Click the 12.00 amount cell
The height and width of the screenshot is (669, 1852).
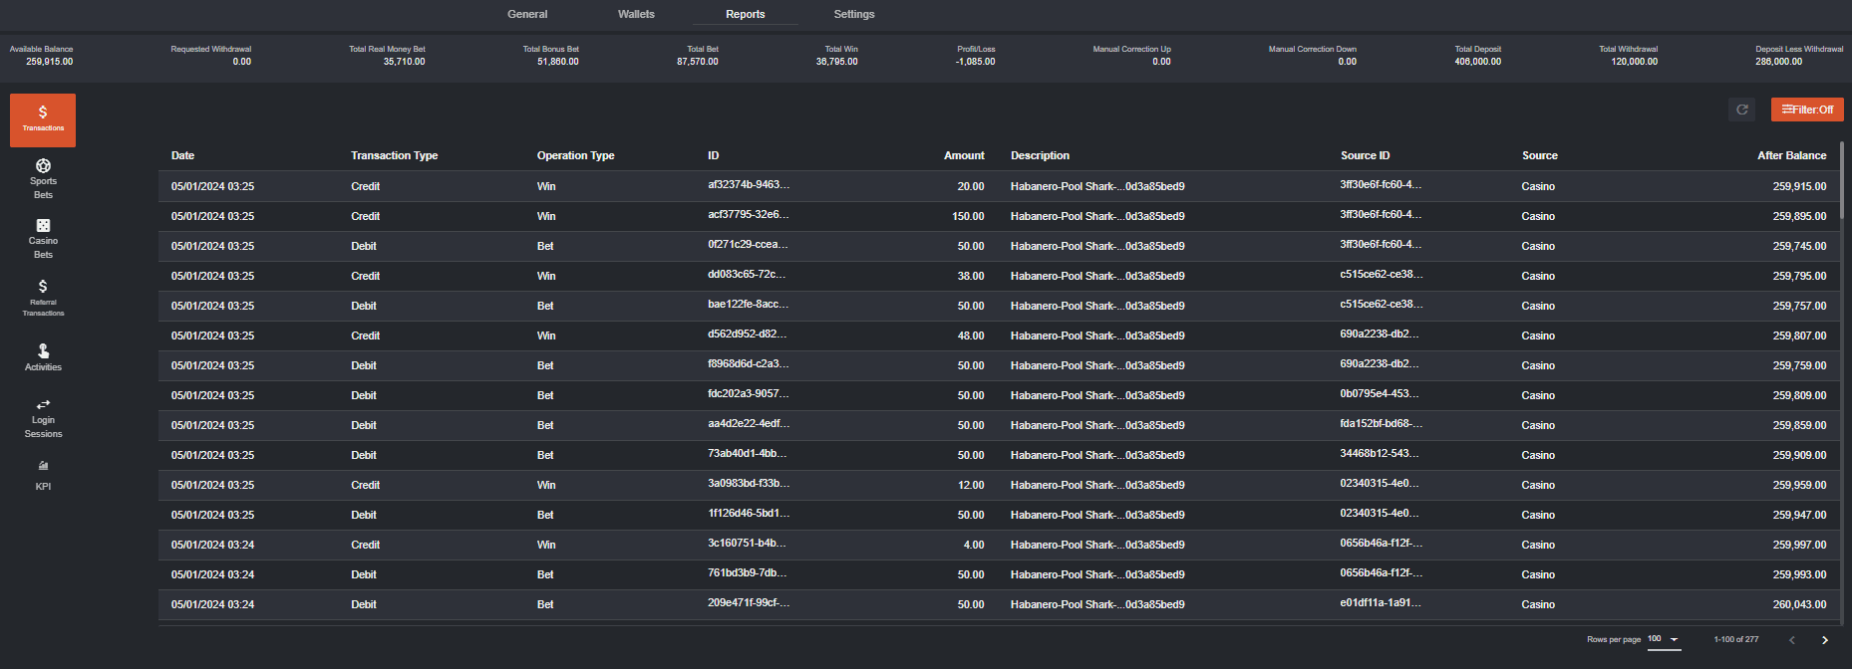point(971,485)
